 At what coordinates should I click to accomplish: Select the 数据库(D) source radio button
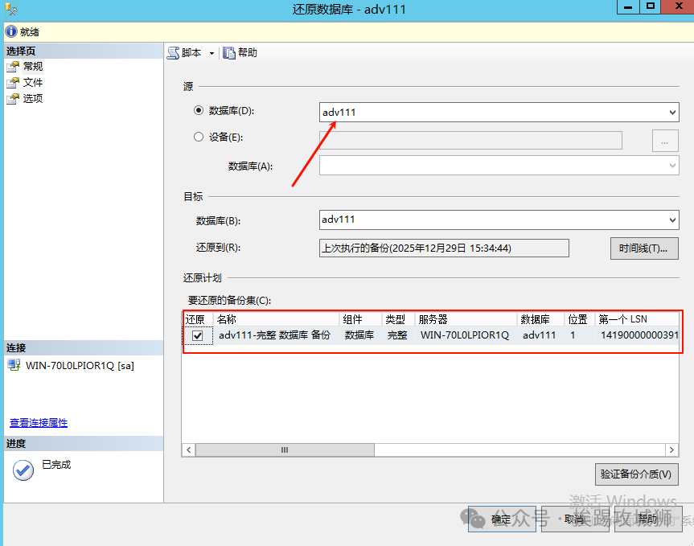click(x=199, y=110)
